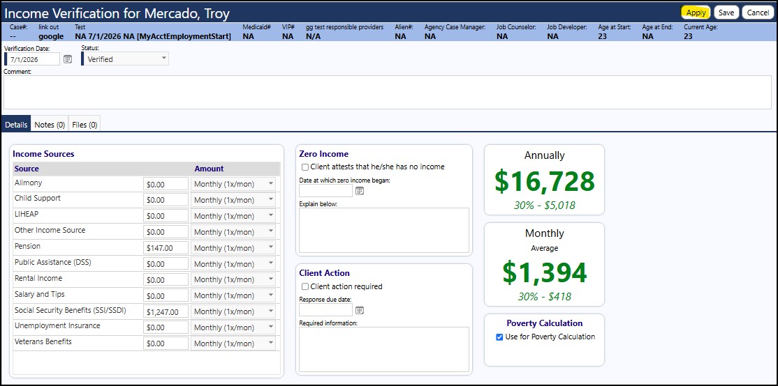Viewport: 778px width, 386px height.
Task: Open Pension frequency dropdown
Action: (x=233, y=248)
